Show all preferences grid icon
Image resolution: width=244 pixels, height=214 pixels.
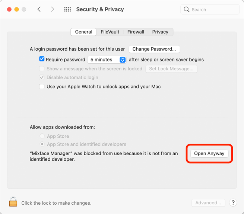pos(67,9)
